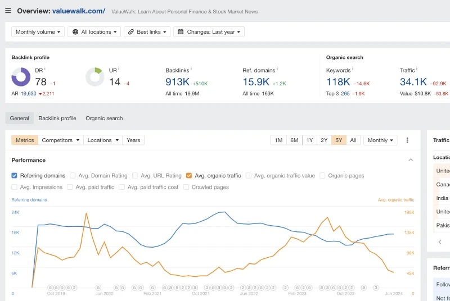This screenshot has height=301, width=450.
Task: Click the 118K keywords value
Action: [x=338, y=82]
